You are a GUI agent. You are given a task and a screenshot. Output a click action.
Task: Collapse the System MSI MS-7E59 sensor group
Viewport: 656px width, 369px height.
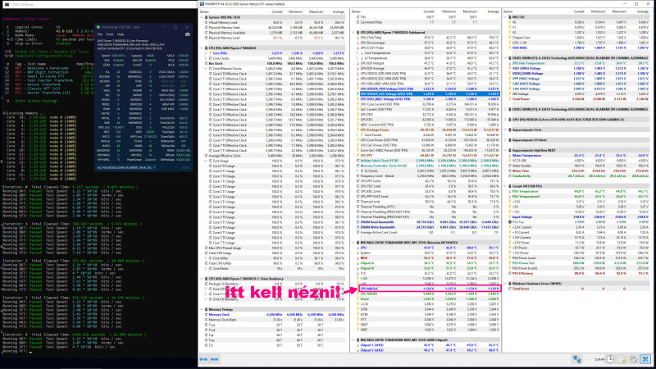(202, 17)
